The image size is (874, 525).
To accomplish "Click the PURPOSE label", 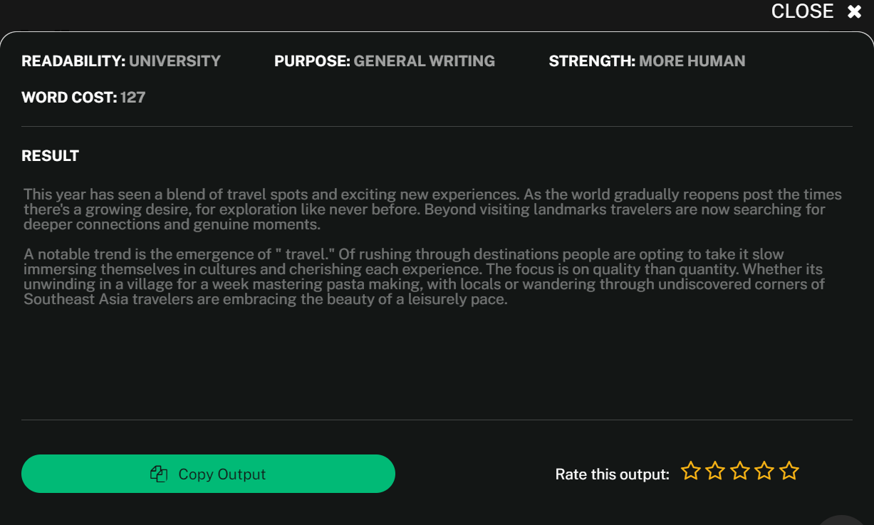I will click(312, 61).
